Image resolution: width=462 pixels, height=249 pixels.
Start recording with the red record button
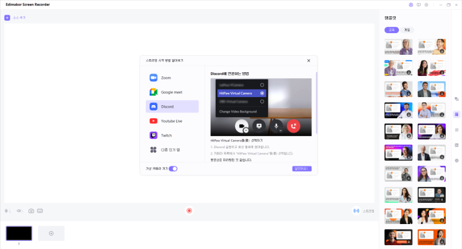click(x=189, y=210)
